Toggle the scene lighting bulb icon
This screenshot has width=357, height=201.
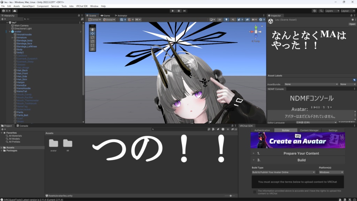(226, 19)
